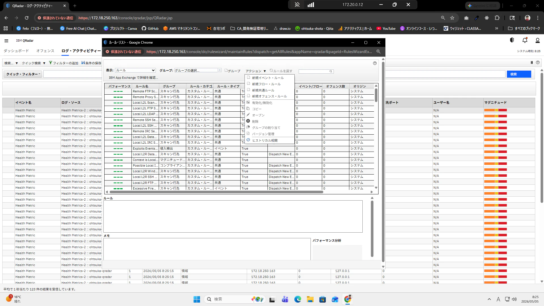Open the draw.io bookmark

tap(282, 28)
